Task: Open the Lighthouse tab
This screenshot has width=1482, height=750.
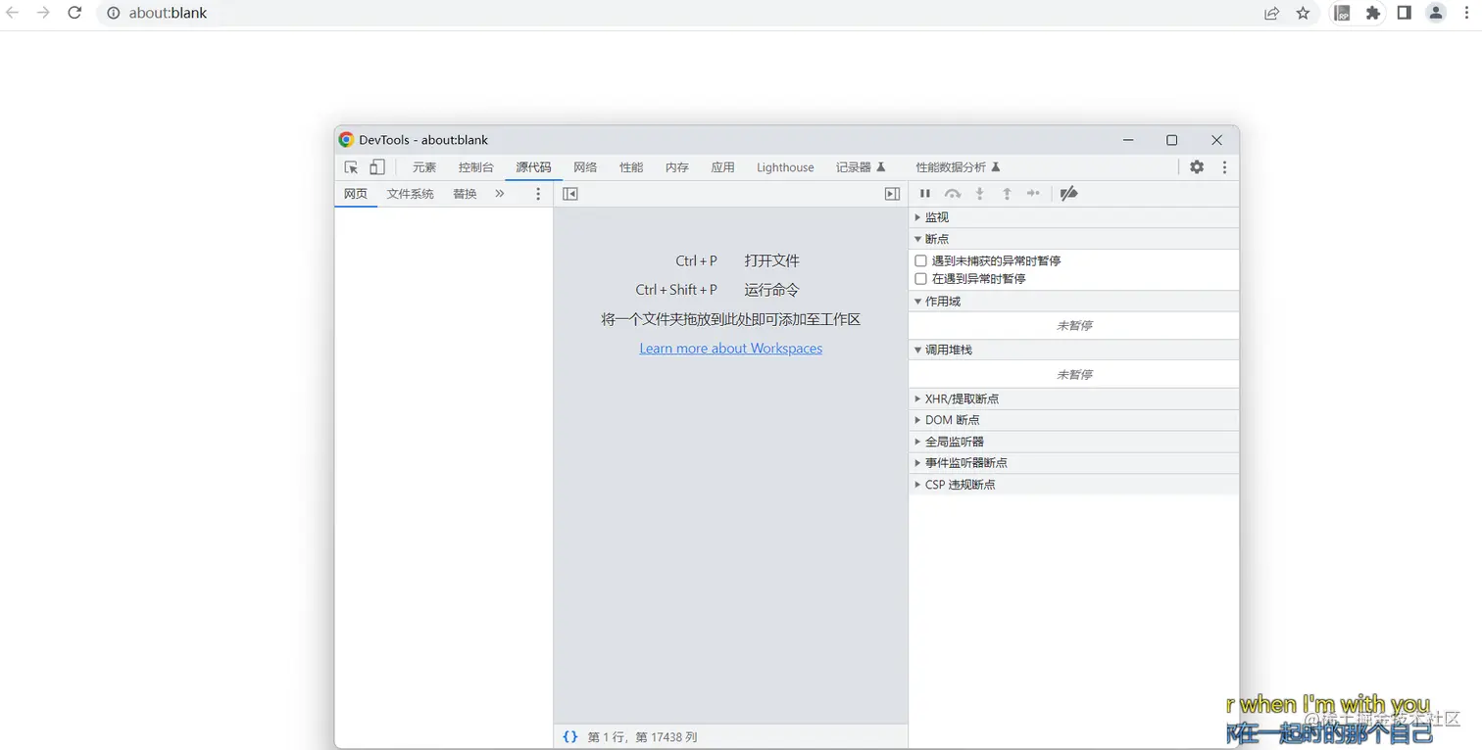Action: pyautogui.click(x=785, y=167)
